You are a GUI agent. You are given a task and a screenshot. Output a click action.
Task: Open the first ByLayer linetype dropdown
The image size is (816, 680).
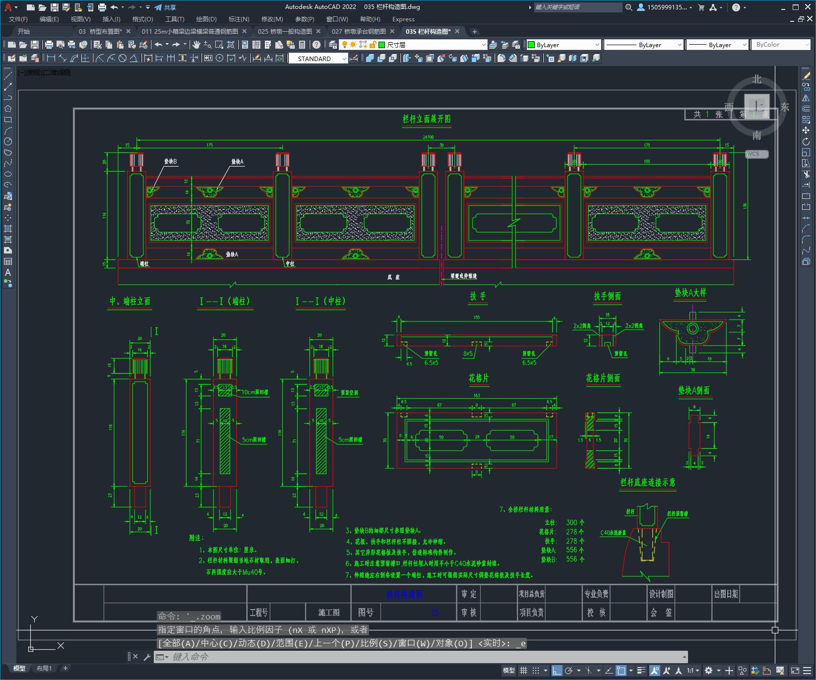[644, 45]
